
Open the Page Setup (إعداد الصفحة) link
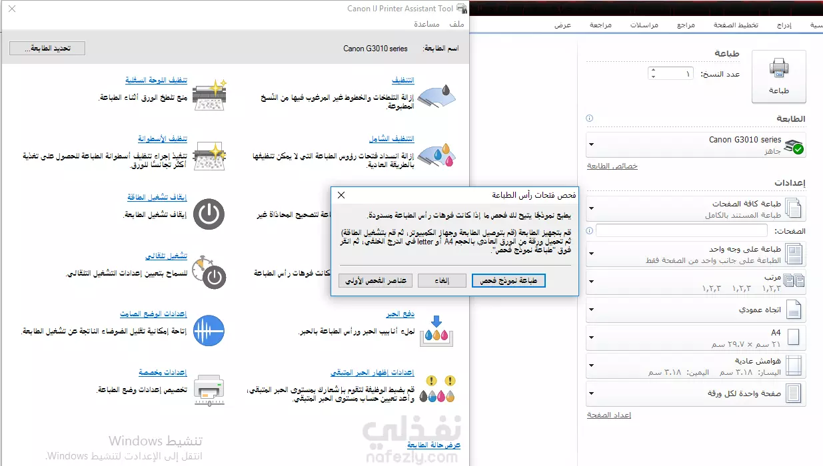point(609,415)
